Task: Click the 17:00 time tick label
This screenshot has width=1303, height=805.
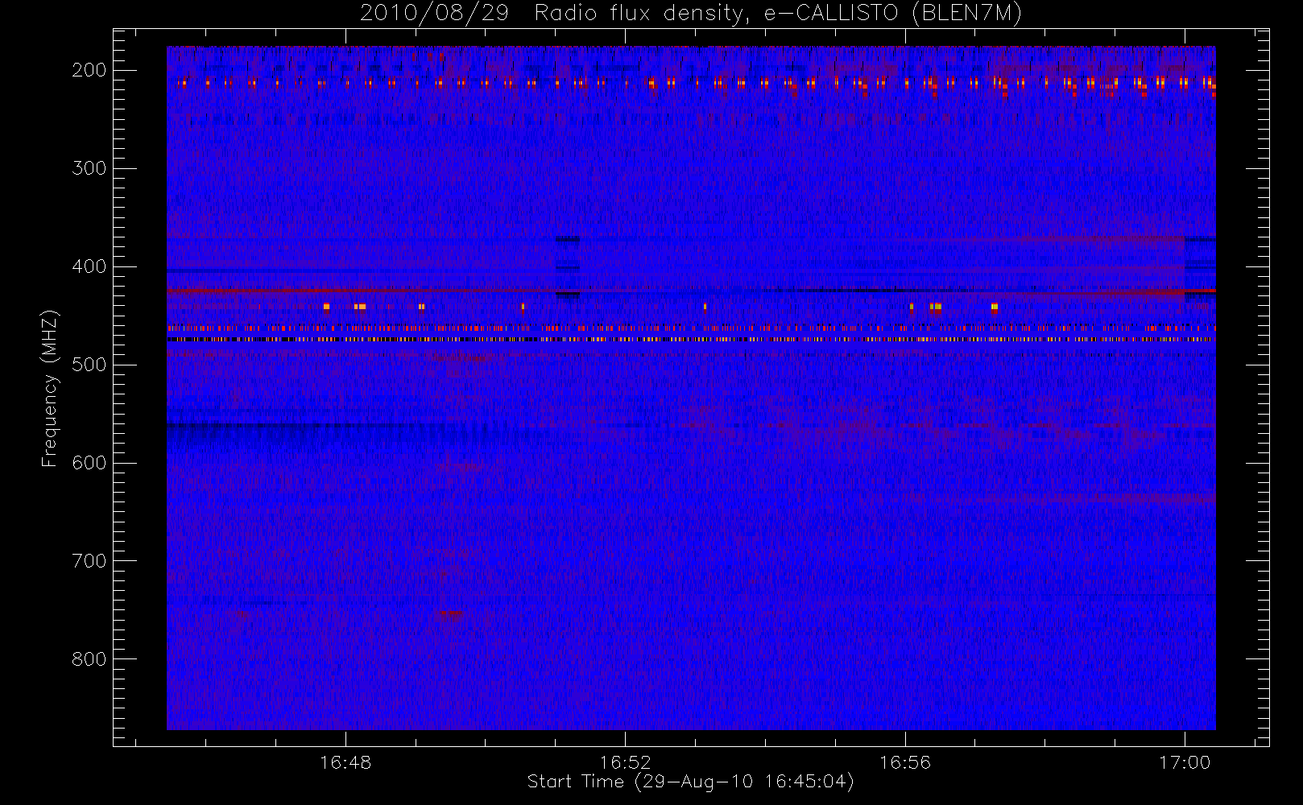Action: click(1185, 762)
